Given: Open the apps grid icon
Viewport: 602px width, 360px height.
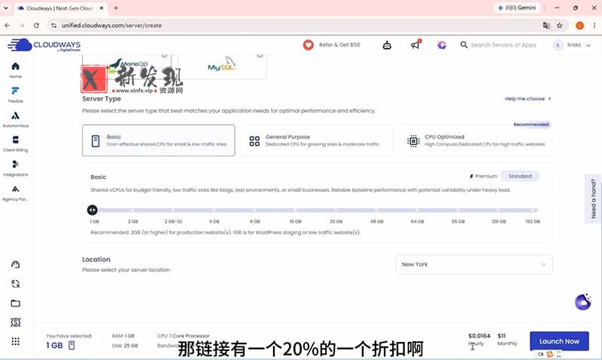Looking at the screenshot, I should pyautogui.click(x=15, y=341).
